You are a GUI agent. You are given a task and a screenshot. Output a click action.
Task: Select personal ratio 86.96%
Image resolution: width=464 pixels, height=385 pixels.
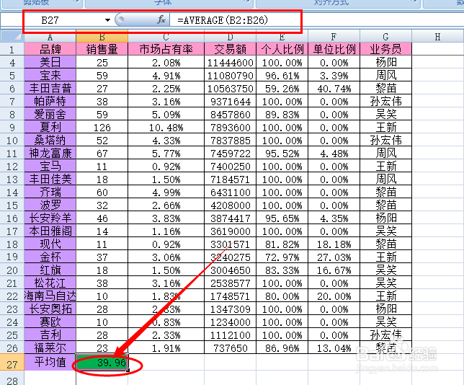[282, 348]
